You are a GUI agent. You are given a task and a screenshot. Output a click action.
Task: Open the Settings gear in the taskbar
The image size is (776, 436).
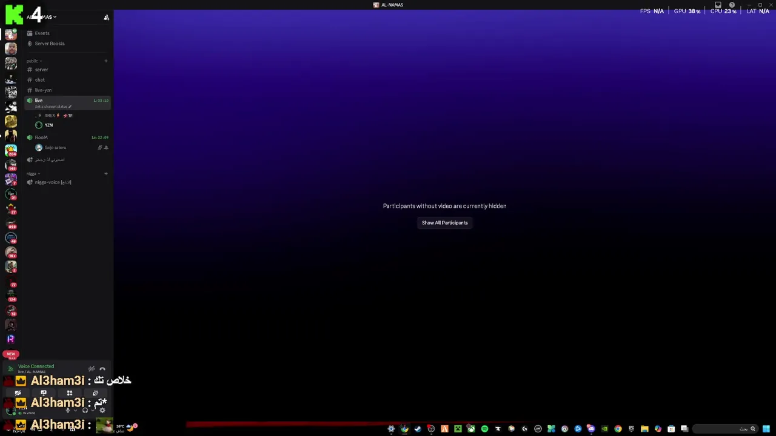coord(391,429)
